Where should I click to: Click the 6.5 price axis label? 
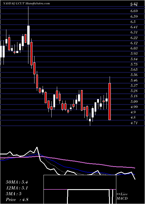(x=133, y=22)
